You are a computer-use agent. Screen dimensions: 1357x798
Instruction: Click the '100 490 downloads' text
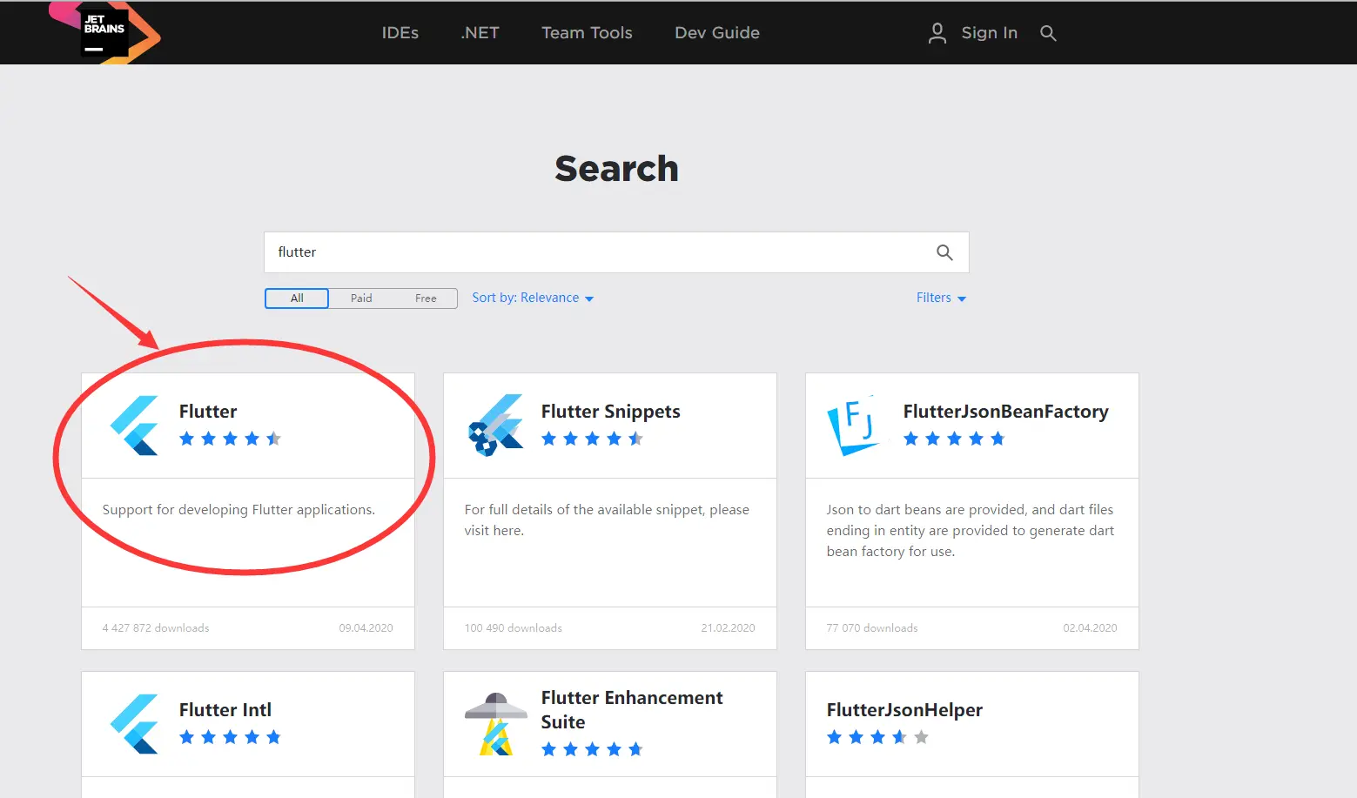pos(514,628)
